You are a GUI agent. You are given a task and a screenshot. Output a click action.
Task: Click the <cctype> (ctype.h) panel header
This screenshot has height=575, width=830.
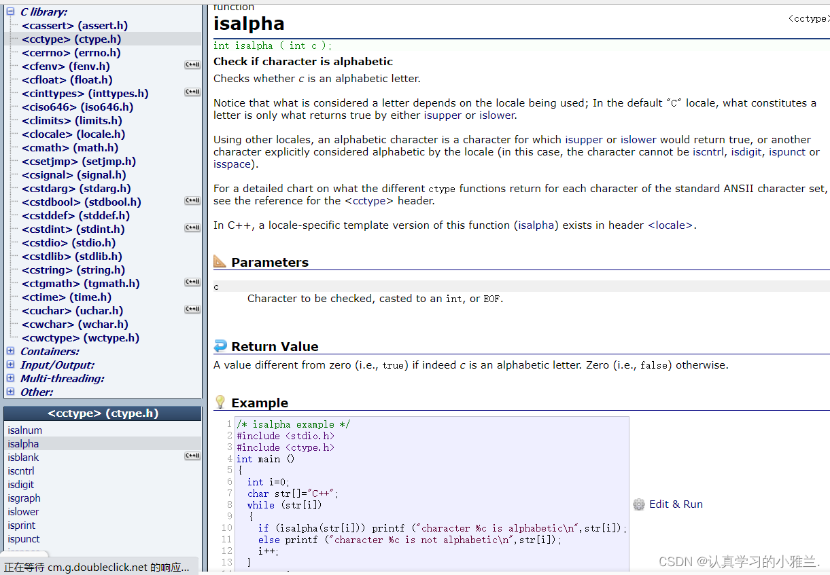[103, 413]
